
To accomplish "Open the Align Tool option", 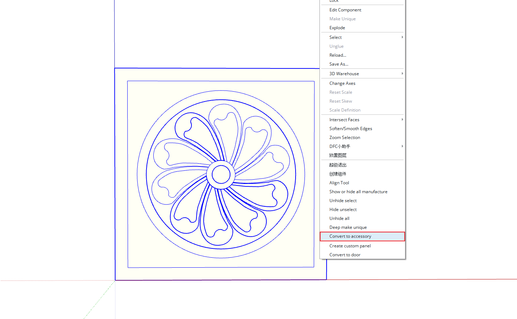I will click(x=339, y=183).
